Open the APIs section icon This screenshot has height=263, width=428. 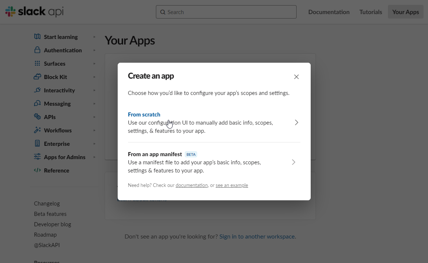[37, 117]
